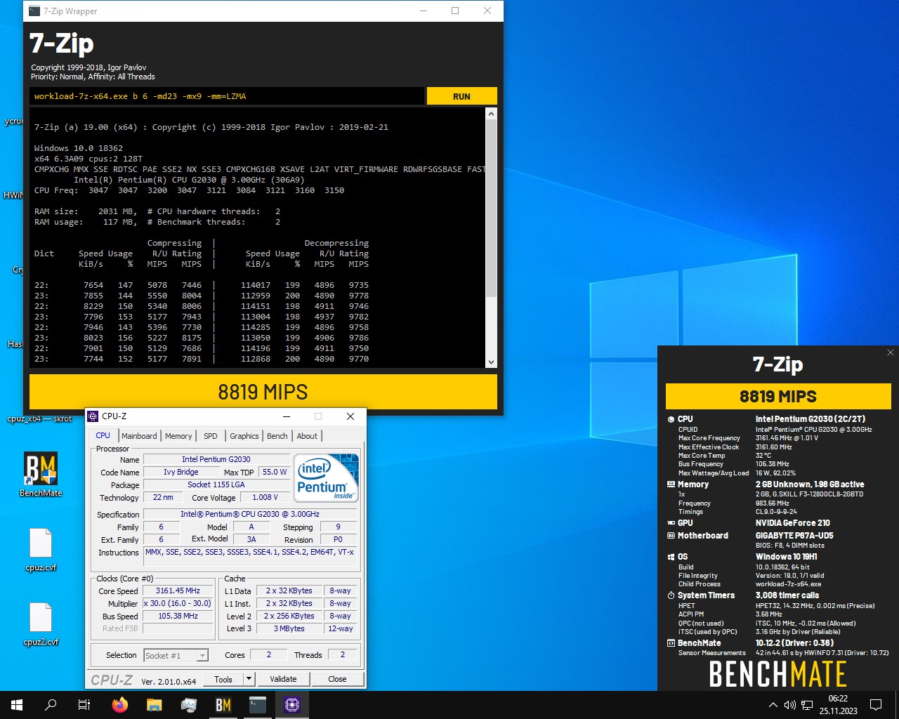Switch to CPU-Z via its taskbar icon

click(x=292, y=705)
